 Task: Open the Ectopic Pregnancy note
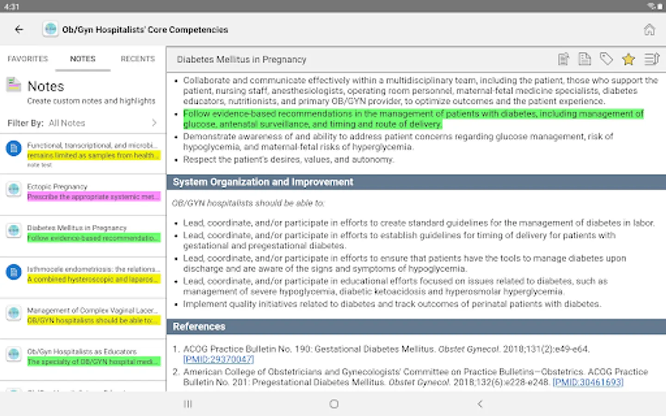pyautogui.click(x=83, y=195)
